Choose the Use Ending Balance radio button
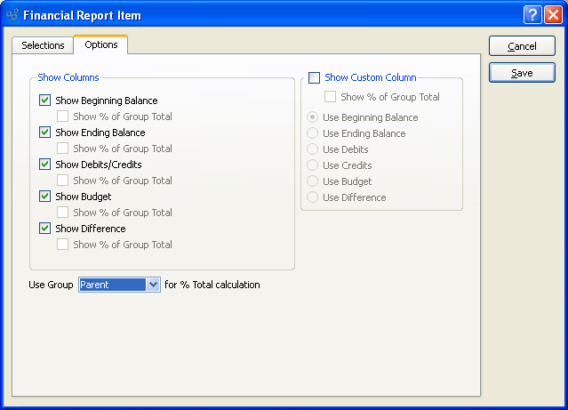 click(x=312, y=133)
